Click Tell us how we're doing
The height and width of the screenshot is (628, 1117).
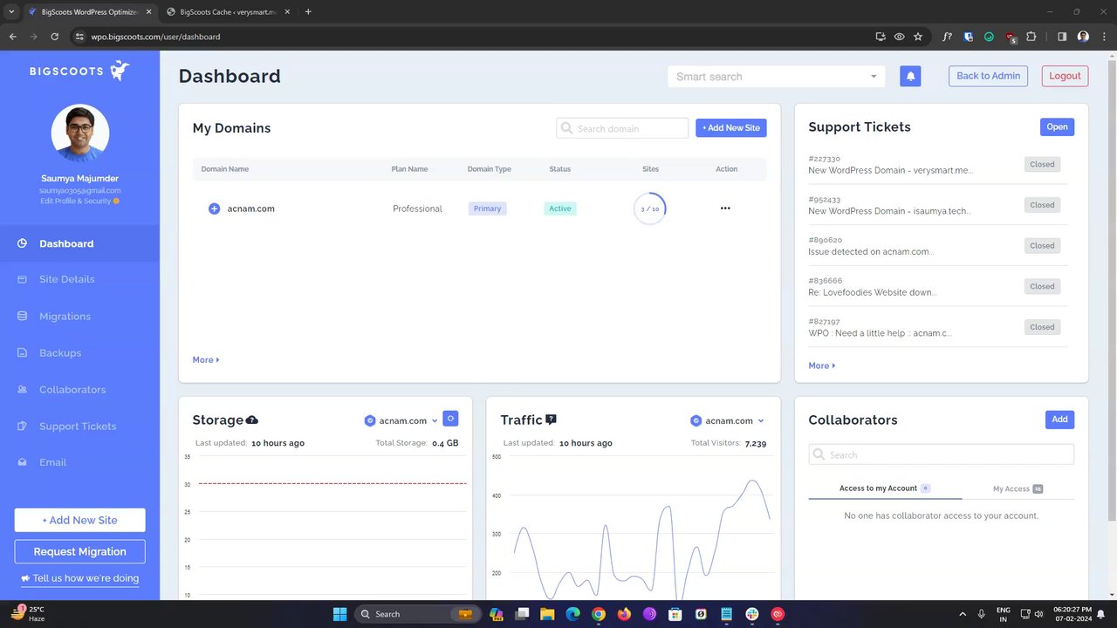click(x=79, y=578)
